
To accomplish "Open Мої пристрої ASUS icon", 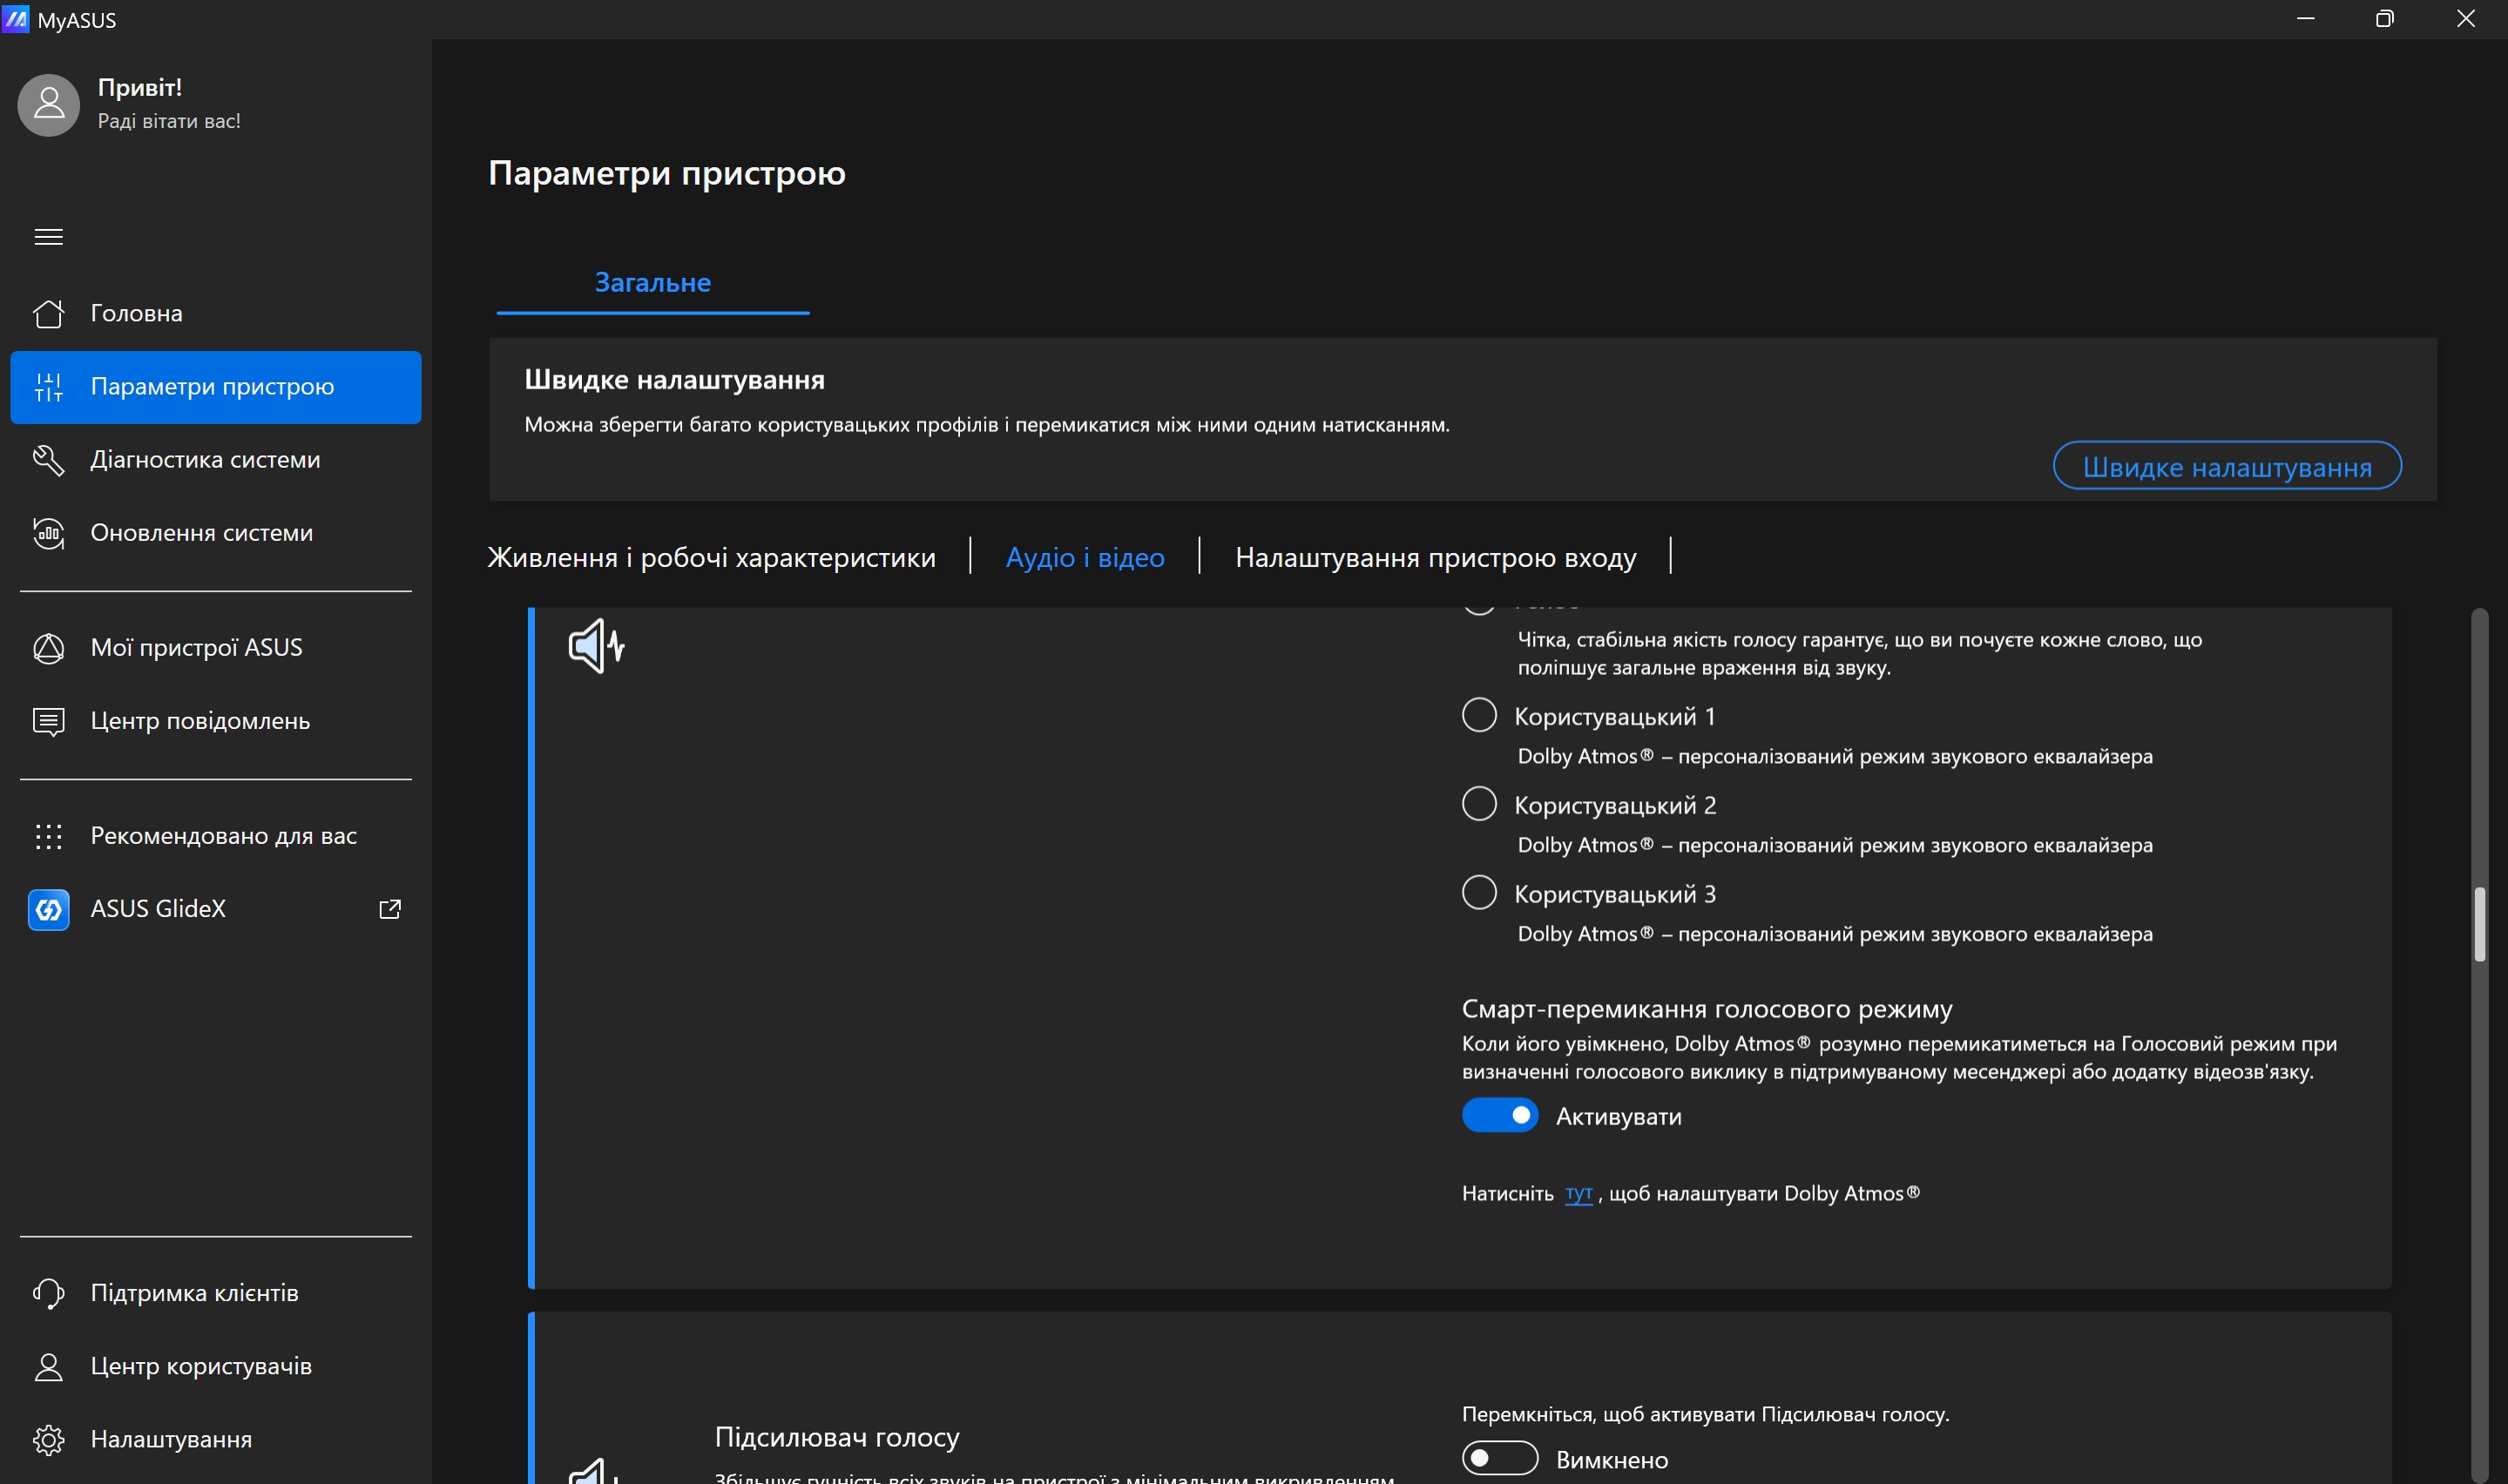I will [x=48, y=648].
